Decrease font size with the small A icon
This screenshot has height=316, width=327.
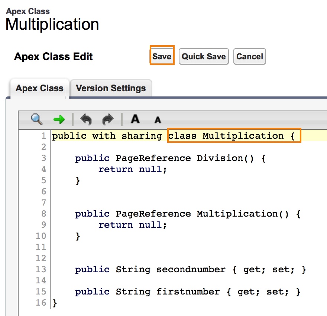pyautogui.click(x=158, y=120)
